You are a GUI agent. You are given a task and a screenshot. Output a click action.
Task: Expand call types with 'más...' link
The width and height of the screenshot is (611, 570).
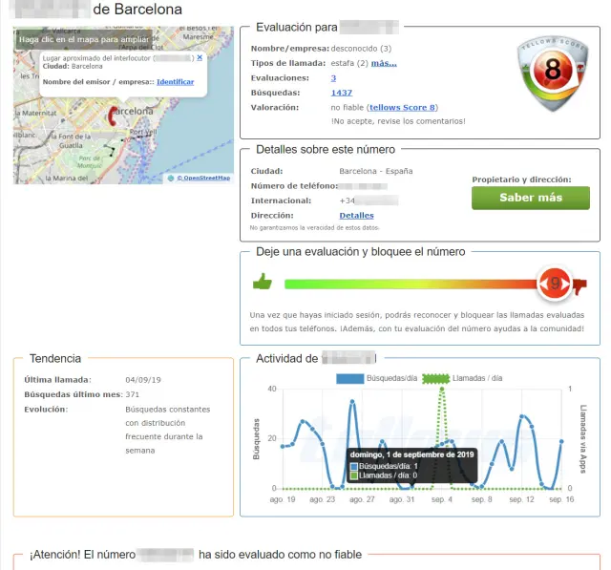383,63
